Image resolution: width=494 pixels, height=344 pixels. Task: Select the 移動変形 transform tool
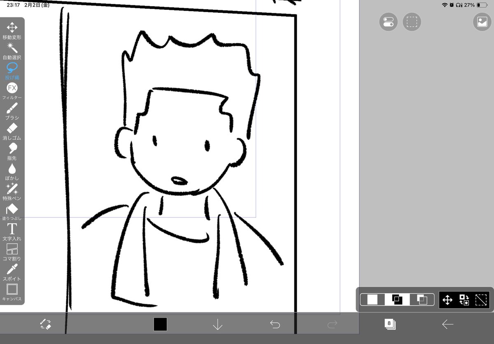point(12,31)
